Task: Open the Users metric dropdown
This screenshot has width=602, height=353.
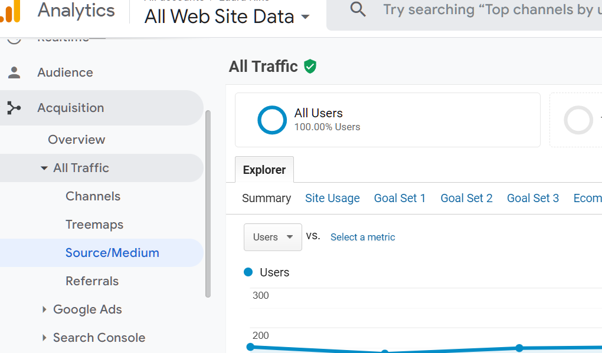Action: (x=273, y=237)
